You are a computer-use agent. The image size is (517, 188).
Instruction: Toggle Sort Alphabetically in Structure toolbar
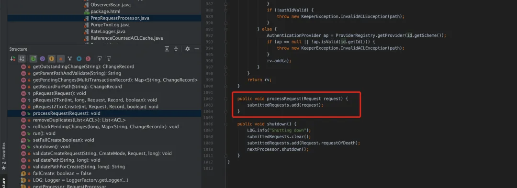(x=22, y=59)
